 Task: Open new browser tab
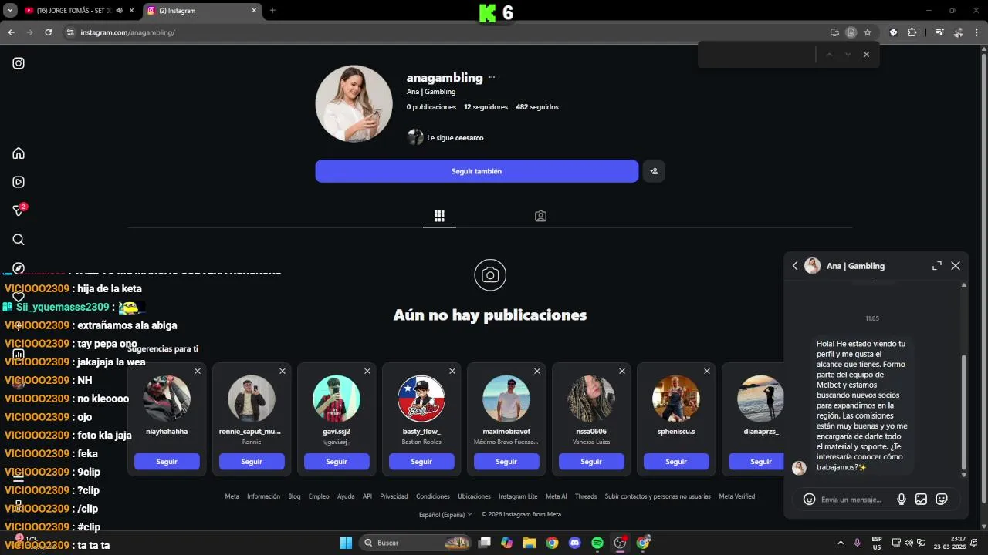tap(272, 11)
